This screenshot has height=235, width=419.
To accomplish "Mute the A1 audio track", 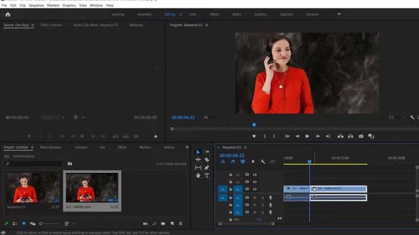I will [x=255, y=198].
